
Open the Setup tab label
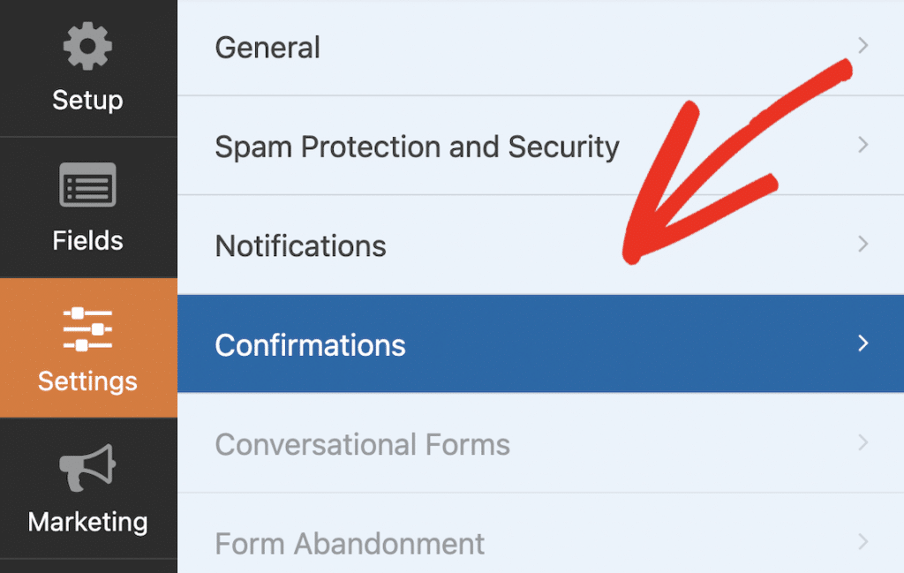pos(87,100)
